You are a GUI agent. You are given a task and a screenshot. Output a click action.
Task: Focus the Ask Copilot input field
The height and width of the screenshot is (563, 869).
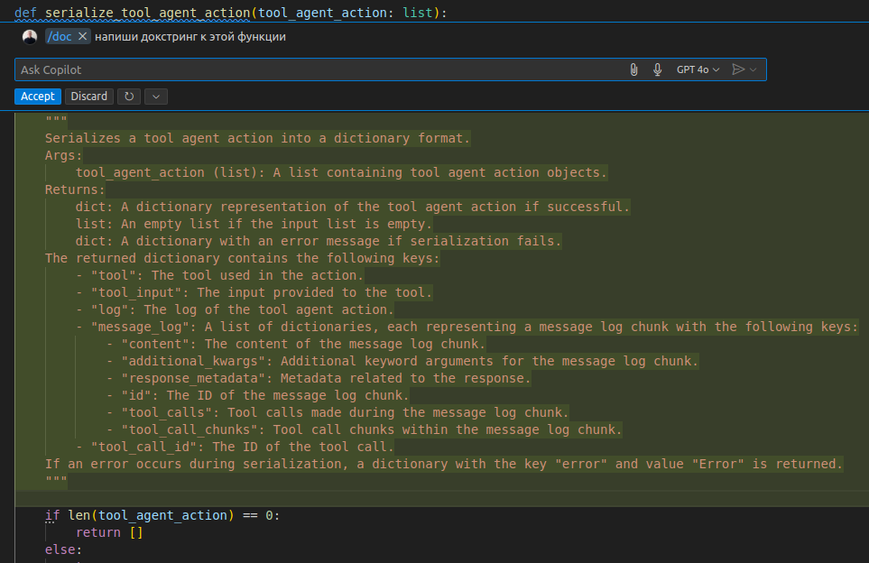coord(316,69)
